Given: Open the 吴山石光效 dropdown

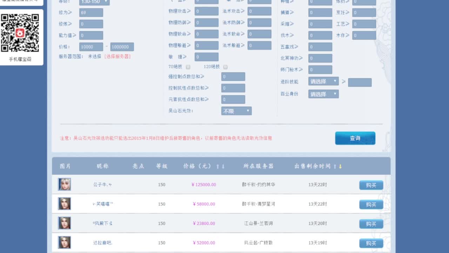Looking at the screenshot, I should coord(236,111).
